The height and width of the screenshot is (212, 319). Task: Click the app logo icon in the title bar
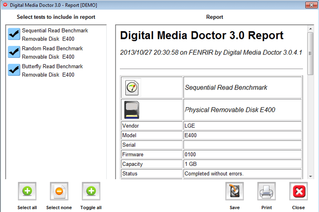pos(5,5)
